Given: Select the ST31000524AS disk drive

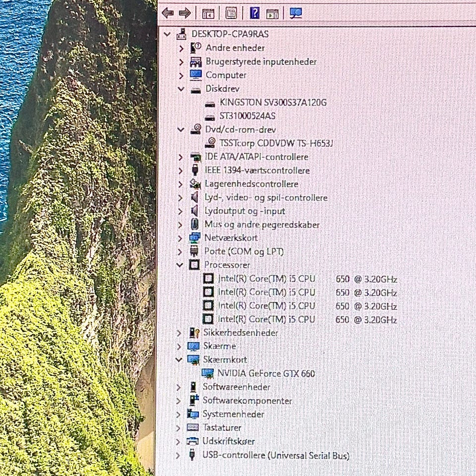Looking at the screenshot, I should pos(247,116).
